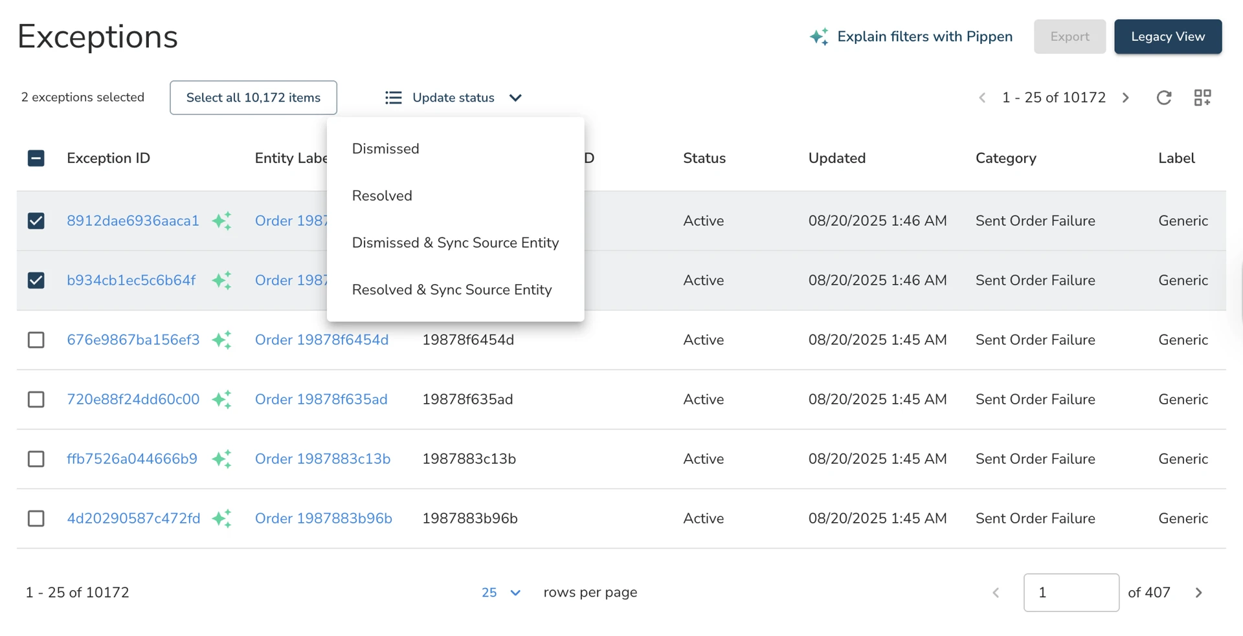Image resolution: width=1243 pixels, height=636 pixels.
Task: Click sparkle icon next to ffb7526a044666b9
Action: tap(221, 459)
